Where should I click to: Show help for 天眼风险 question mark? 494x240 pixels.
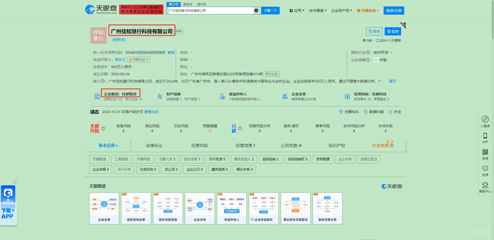pyautogui.click(x=103, y=128)
